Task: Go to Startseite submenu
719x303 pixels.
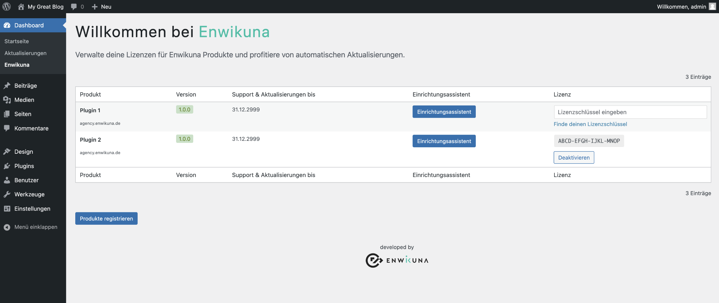Action: (17, 41)
